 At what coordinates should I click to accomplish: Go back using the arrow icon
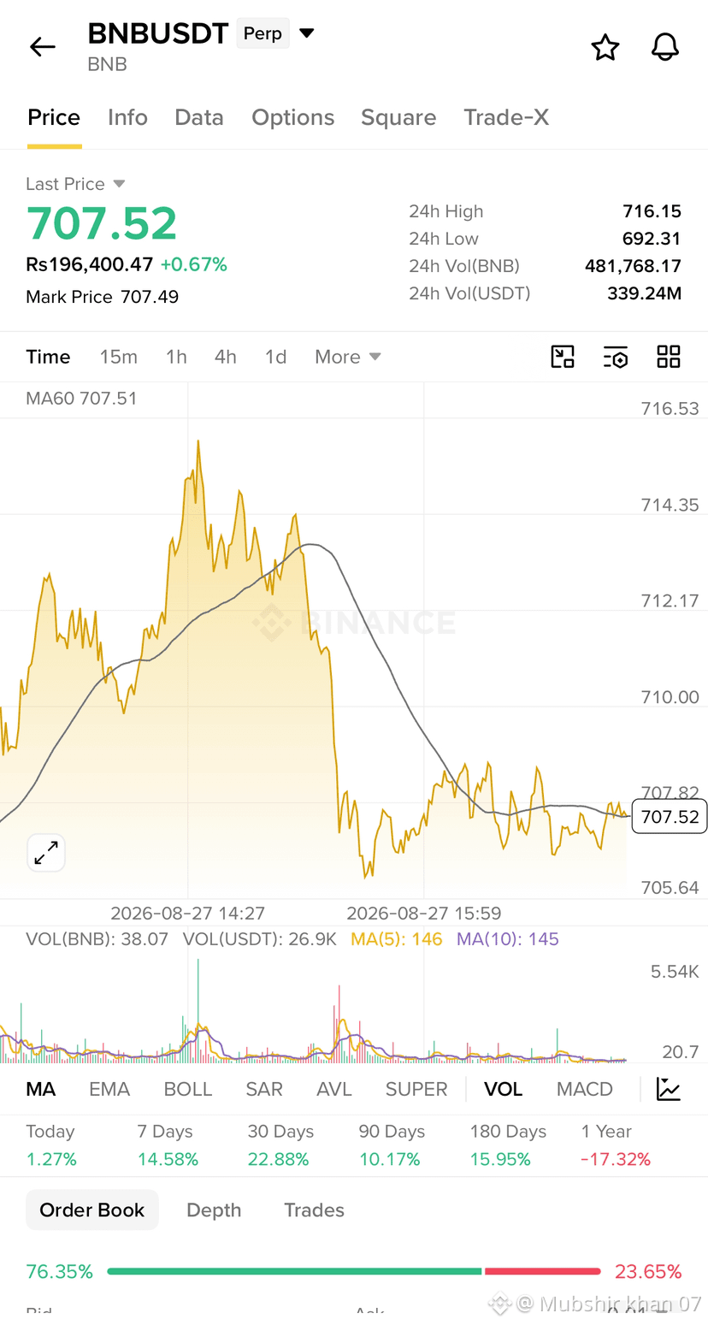click(42, 47)
